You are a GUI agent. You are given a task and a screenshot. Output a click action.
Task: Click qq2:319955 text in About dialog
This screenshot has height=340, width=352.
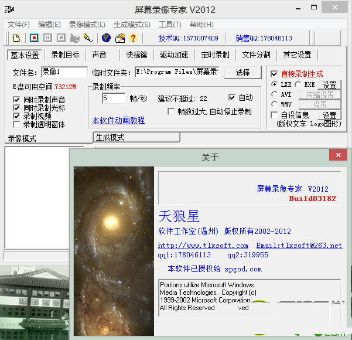coord(248,255)
